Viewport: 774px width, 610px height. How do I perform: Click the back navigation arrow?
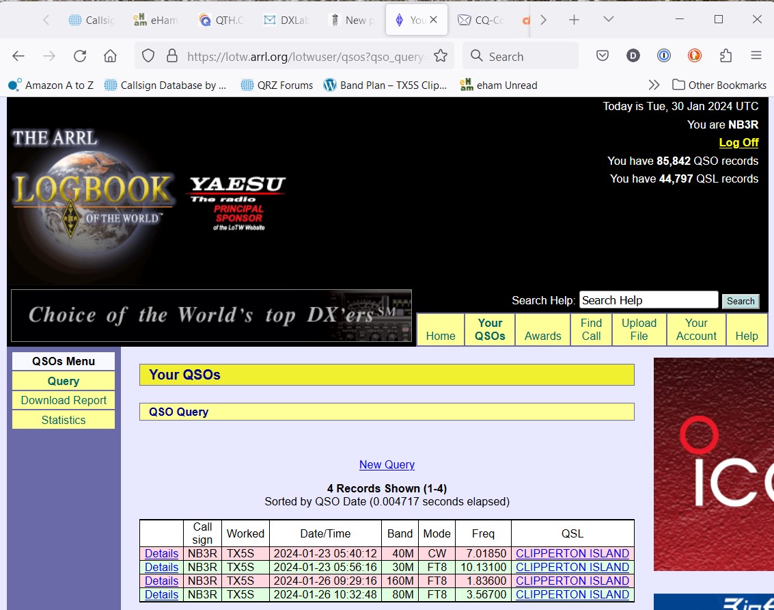18,57
